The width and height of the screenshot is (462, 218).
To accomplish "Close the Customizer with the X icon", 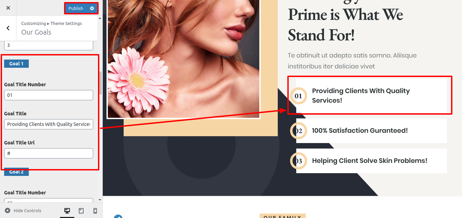I will tap(8, 8).
